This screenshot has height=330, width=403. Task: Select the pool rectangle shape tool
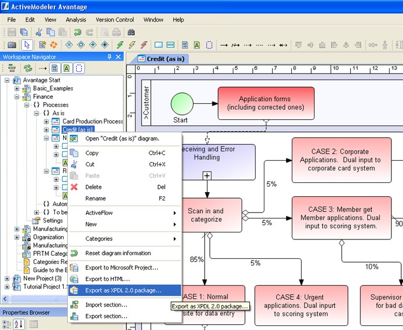[159, 45]
